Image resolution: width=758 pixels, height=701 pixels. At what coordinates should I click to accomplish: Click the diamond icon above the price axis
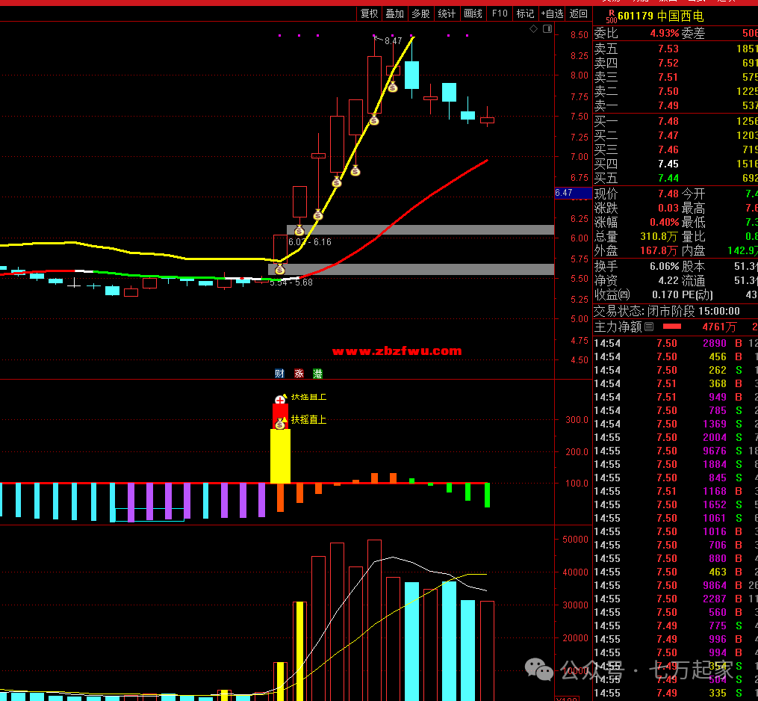533,29
